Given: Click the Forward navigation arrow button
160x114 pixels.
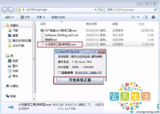Looking at the screenshot, I should [11, 10].
